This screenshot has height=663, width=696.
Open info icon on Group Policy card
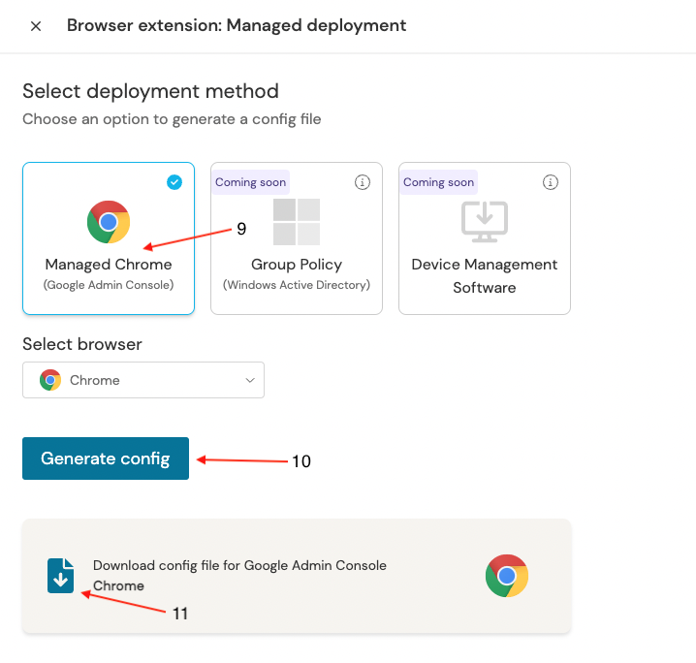click(363, 182)
